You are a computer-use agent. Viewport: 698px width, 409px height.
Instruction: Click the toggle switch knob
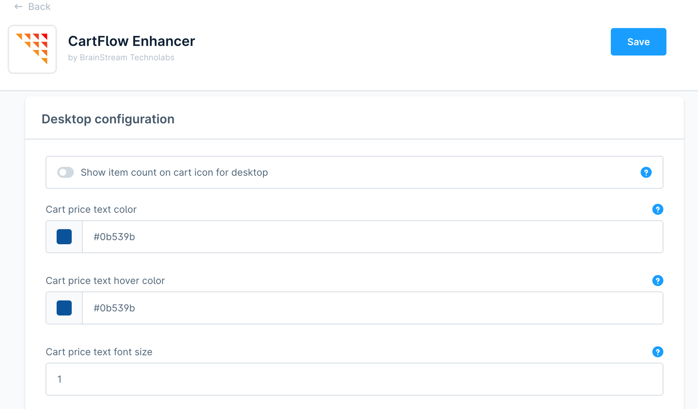(x=62, y=172)
